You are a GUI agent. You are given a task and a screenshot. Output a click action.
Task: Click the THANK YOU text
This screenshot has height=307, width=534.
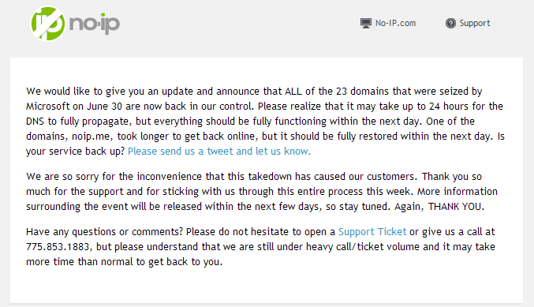[454, 207]
